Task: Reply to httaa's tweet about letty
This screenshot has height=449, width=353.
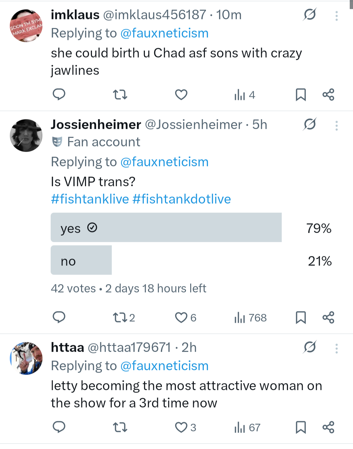Action: (x=59, y=427)
